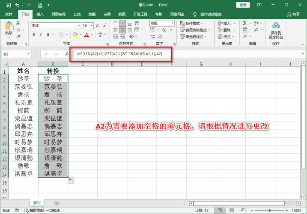Decrease indent in the alignment group

pyautogui.click(x=116, y=36)
